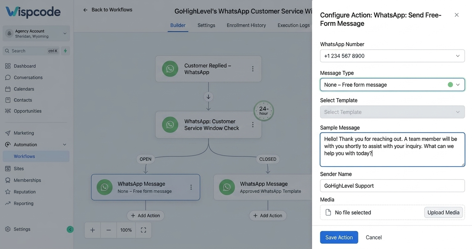The height and width of the screenshot is (249, 472).
Task: Click WhatsApp icon on Approved Template node
Action: point(227,187)
